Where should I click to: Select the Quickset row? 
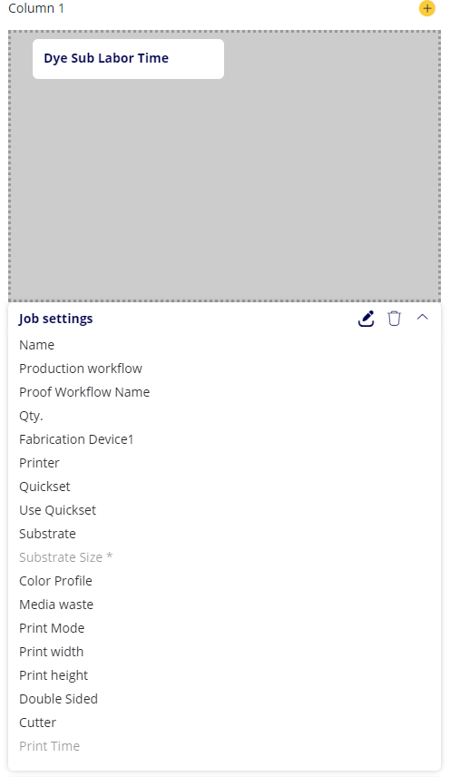pos(44,487)
